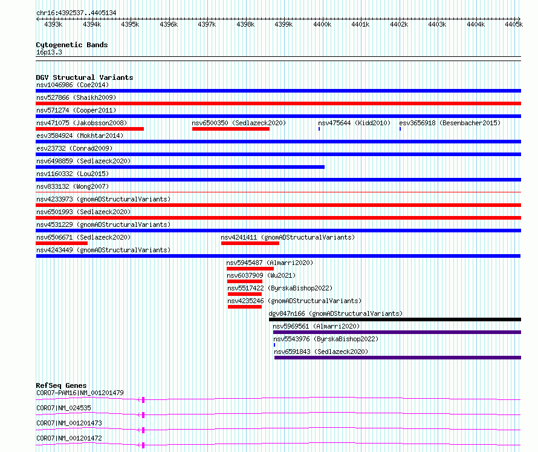Open nsv5945487 (Almarri2020) variant label
The width and height of the screenshot is (538, 452).
pos(270,263)
